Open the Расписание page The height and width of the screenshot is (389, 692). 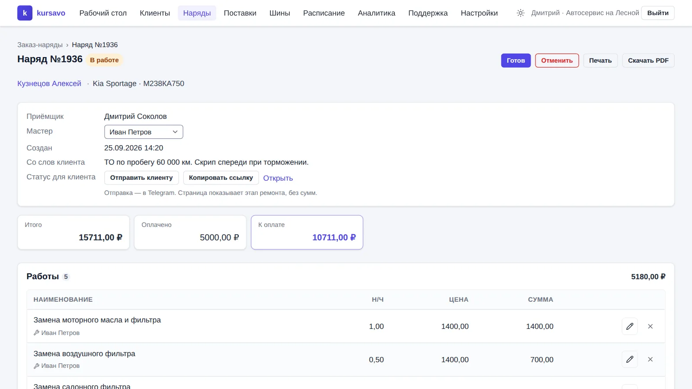tap(324, 13)
